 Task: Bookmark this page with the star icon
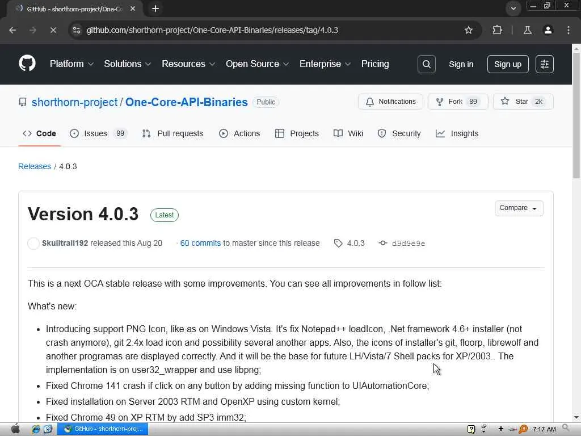click(x=468, y=30)
